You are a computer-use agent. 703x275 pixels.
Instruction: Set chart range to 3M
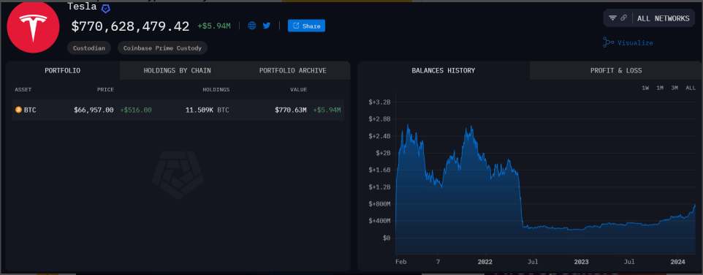tap(674, 88)
